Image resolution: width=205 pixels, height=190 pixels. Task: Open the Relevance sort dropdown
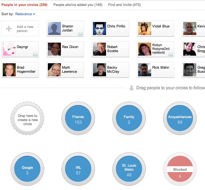(25, 14)
